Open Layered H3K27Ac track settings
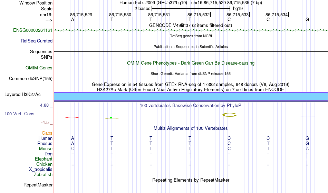The width and height of the screenshot is (328, 193). tap(22, 95)
